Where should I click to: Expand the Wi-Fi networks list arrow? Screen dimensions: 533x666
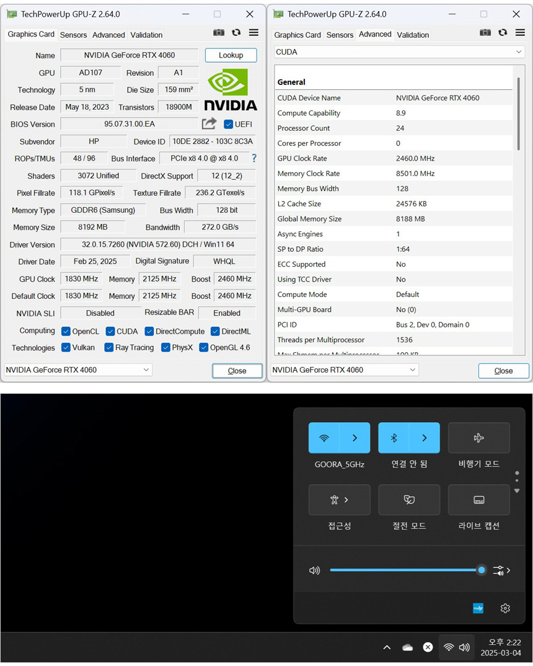[x=355, y=438]
